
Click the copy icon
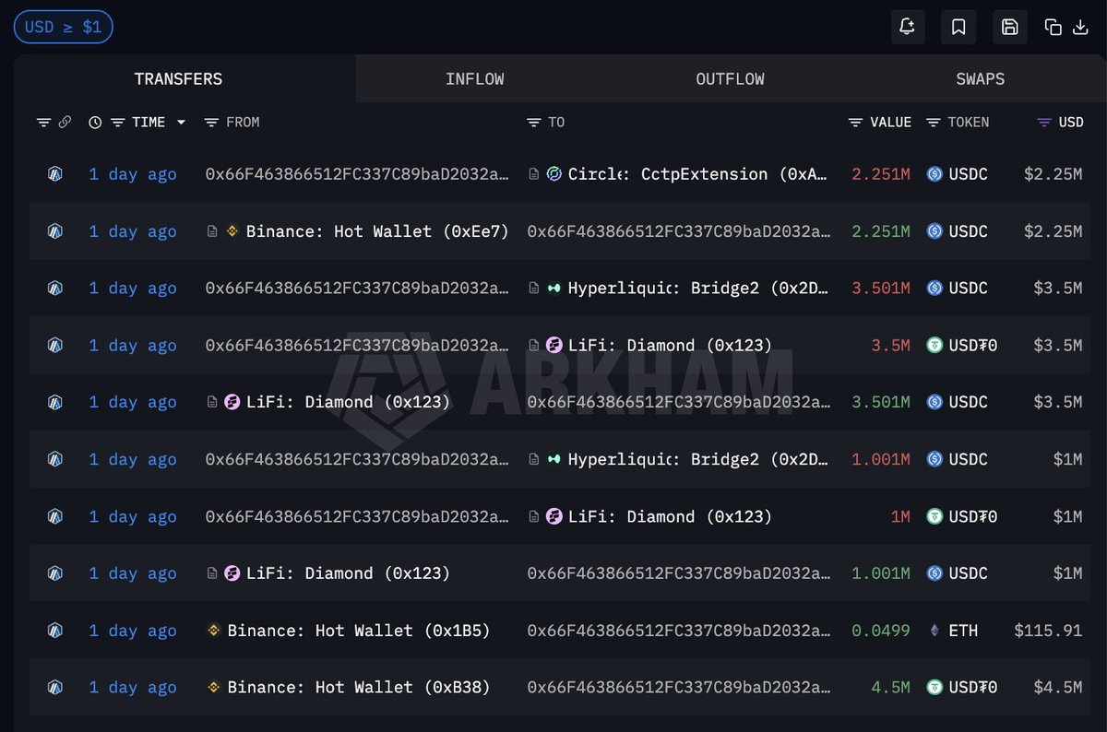[1053, 27]
